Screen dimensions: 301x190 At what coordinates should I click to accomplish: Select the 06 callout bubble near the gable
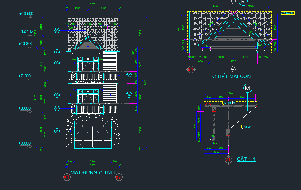pos(57,52)
